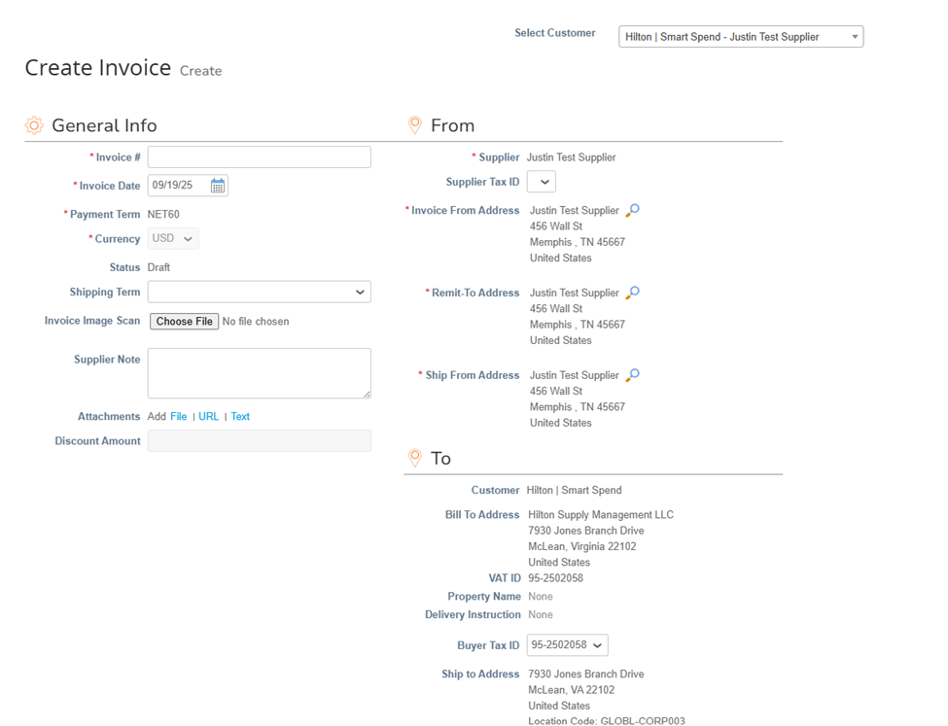The width and height of the screenshot is (948, 726).
Task: Click magnifier beside Remit-To Address
Action: point(633,293)
